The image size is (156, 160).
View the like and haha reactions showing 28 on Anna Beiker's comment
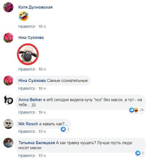pos(136,110)
